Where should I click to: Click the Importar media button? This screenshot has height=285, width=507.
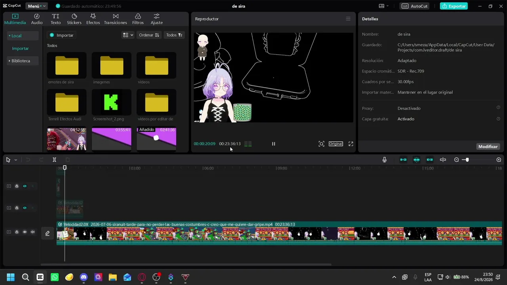click(61, 35)
